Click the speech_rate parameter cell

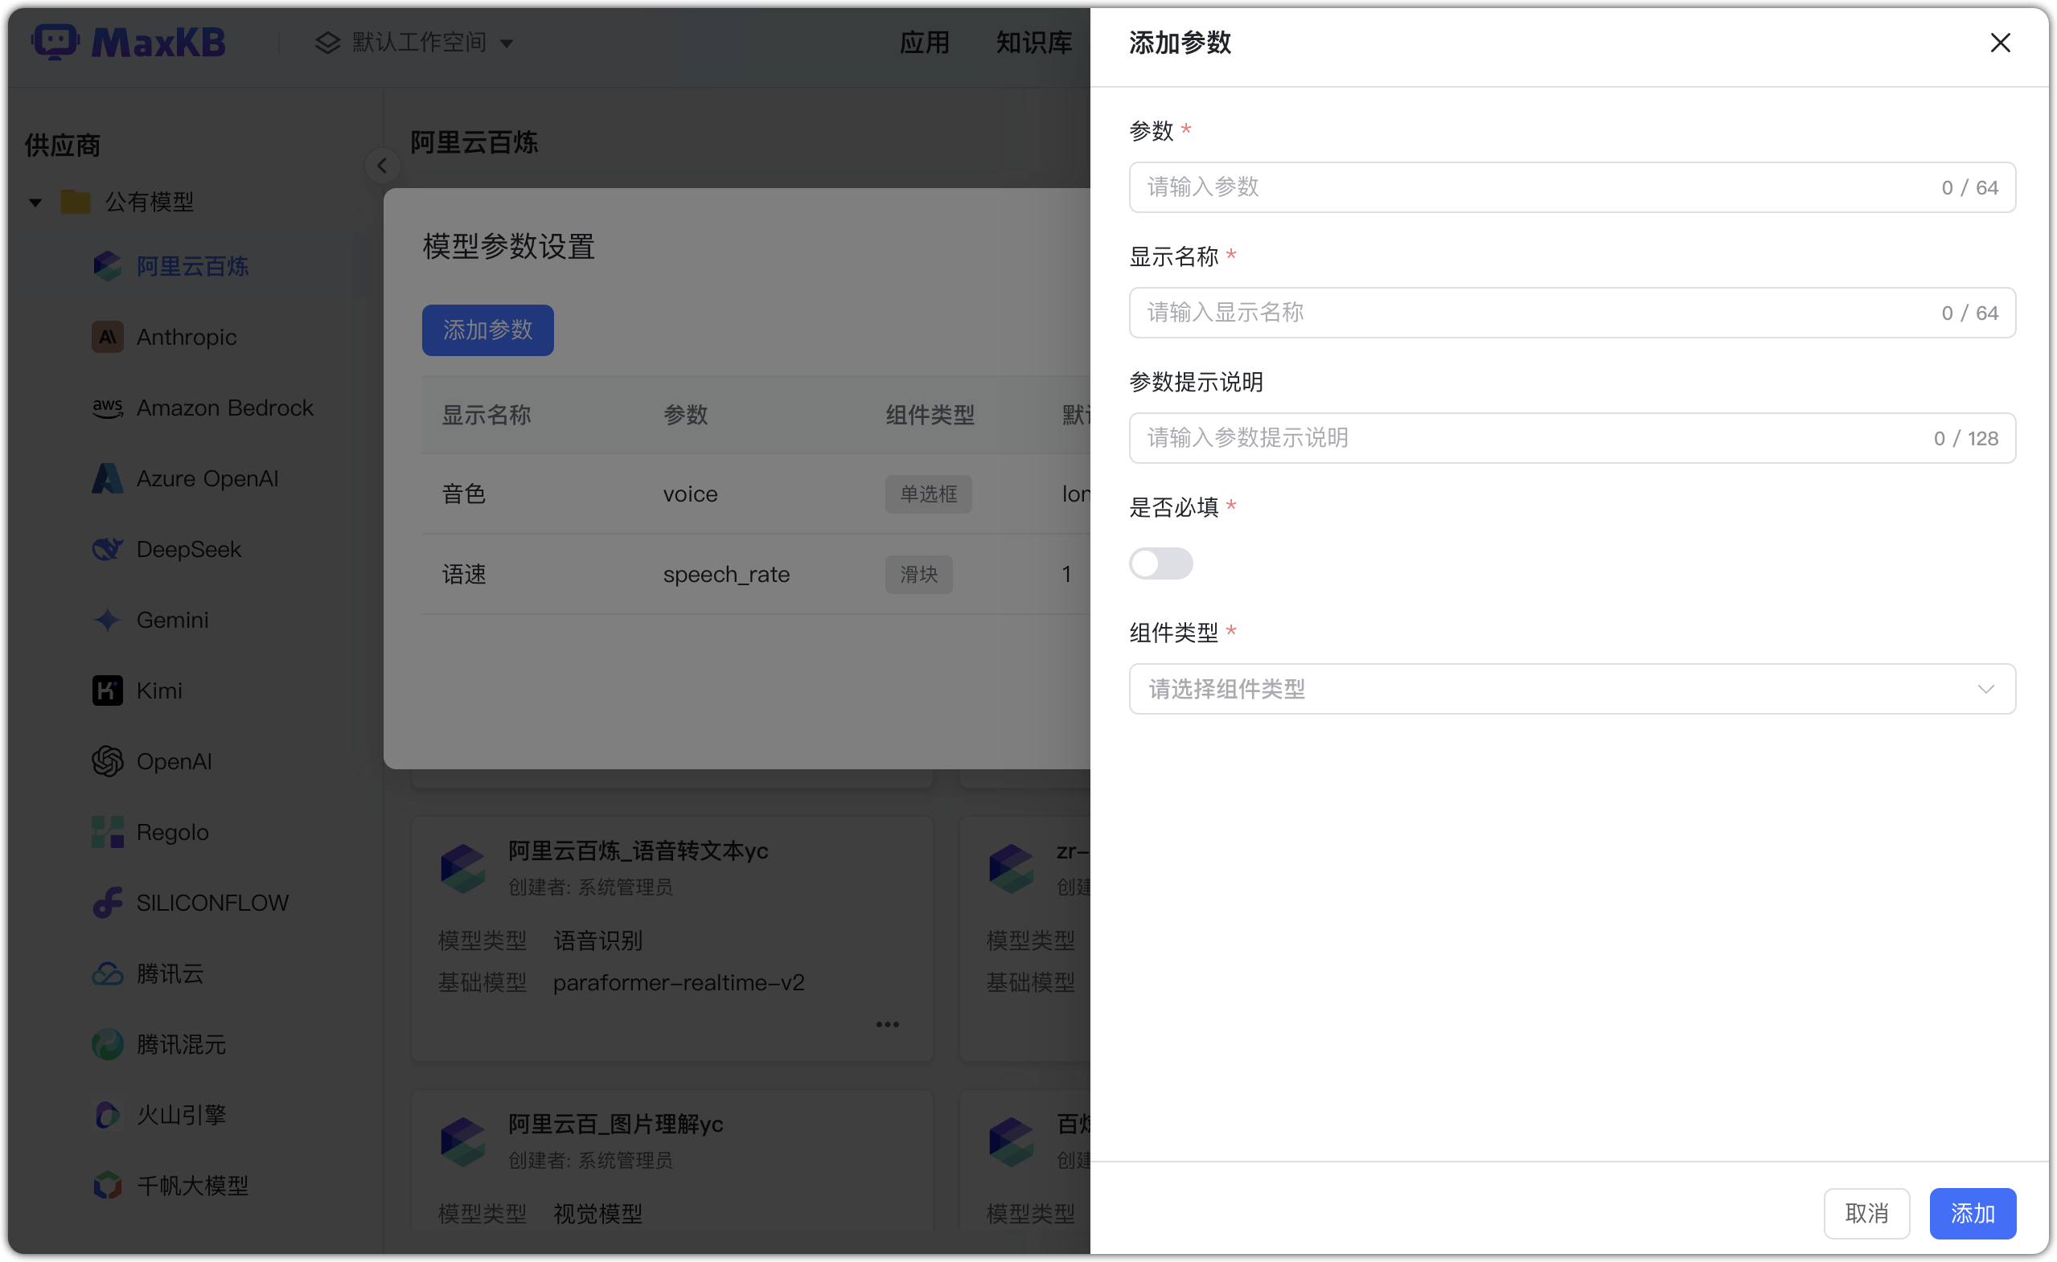coord(726,574)
